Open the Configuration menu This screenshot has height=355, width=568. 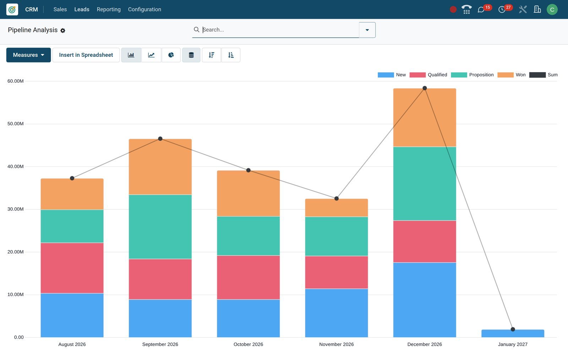click(144, 9)
